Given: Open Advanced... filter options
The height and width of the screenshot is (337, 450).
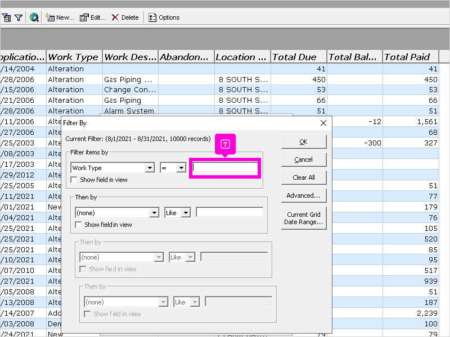Looking at the screenshot, I should point(304,195).
